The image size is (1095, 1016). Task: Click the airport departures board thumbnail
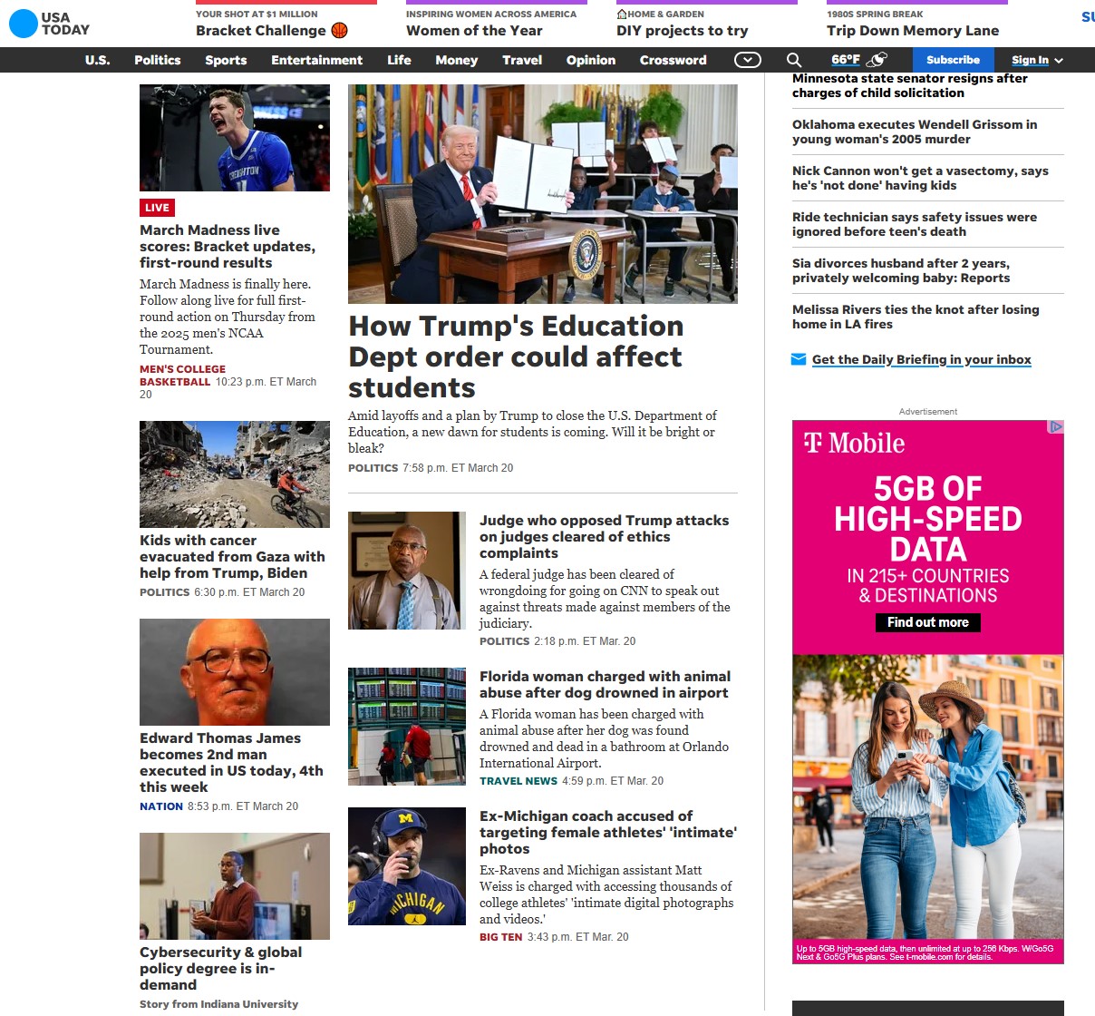click(x=407, y=727)
